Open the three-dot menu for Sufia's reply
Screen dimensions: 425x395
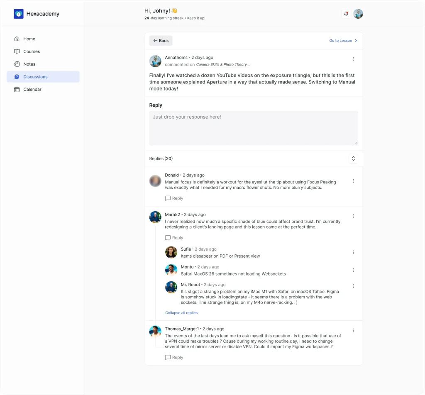point(353,252)
